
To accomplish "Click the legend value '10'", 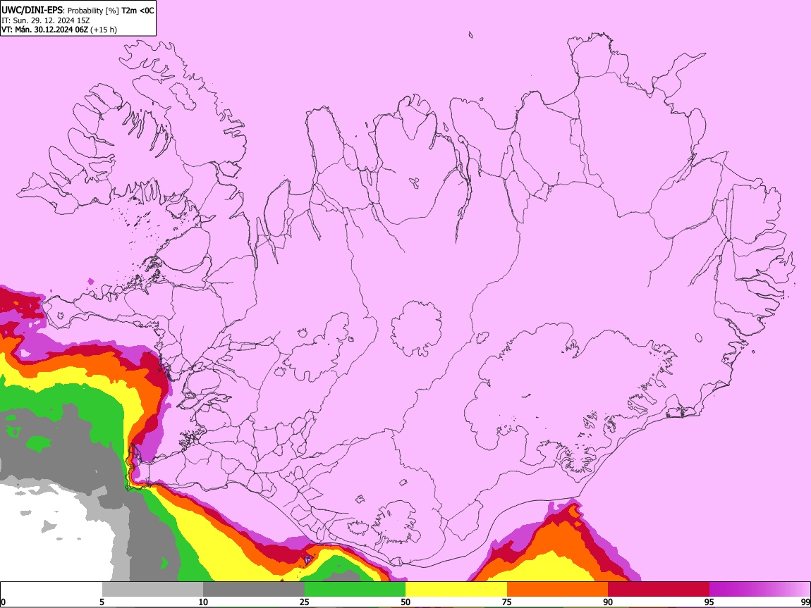I will tap(203, 602).
